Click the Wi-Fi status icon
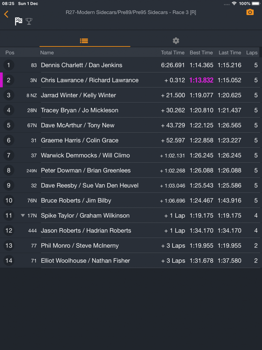262x350 pixels. [x=234, y=3]
